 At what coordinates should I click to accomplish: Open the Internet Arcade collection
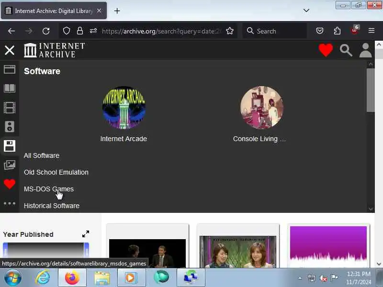pos(124,108)
